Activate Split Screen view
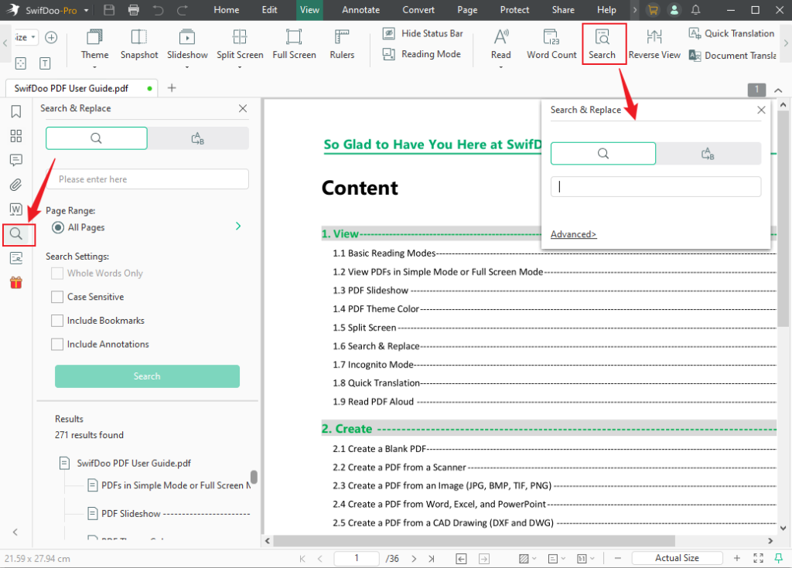Screen dimensions: 792x568 240,45
